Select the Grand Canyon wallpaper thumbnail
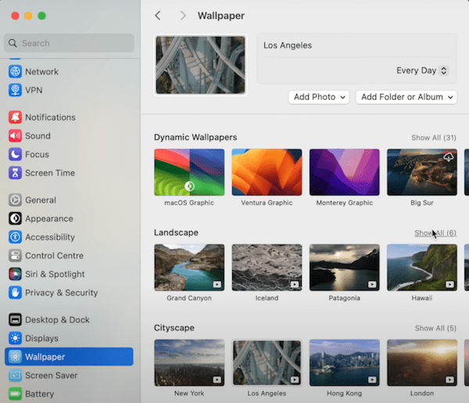The height and width of the screenshot is (403, 469). 189,268
